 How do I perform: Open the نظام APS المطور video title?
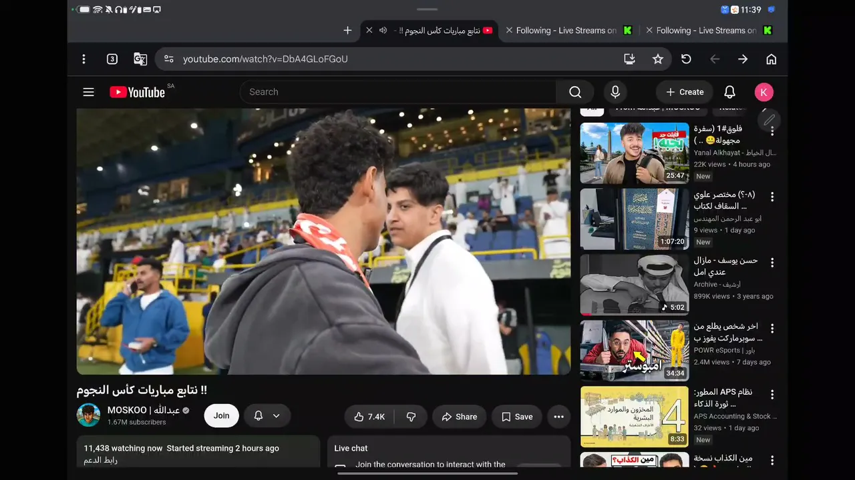(x=723, y=398)
